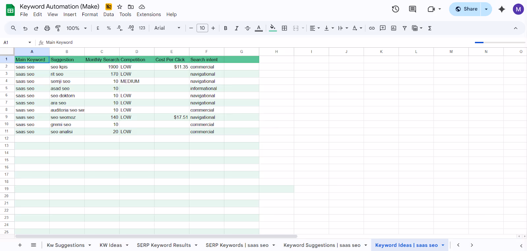Format as currency with pound icon
527x251 pixels.
click(98, 28)
